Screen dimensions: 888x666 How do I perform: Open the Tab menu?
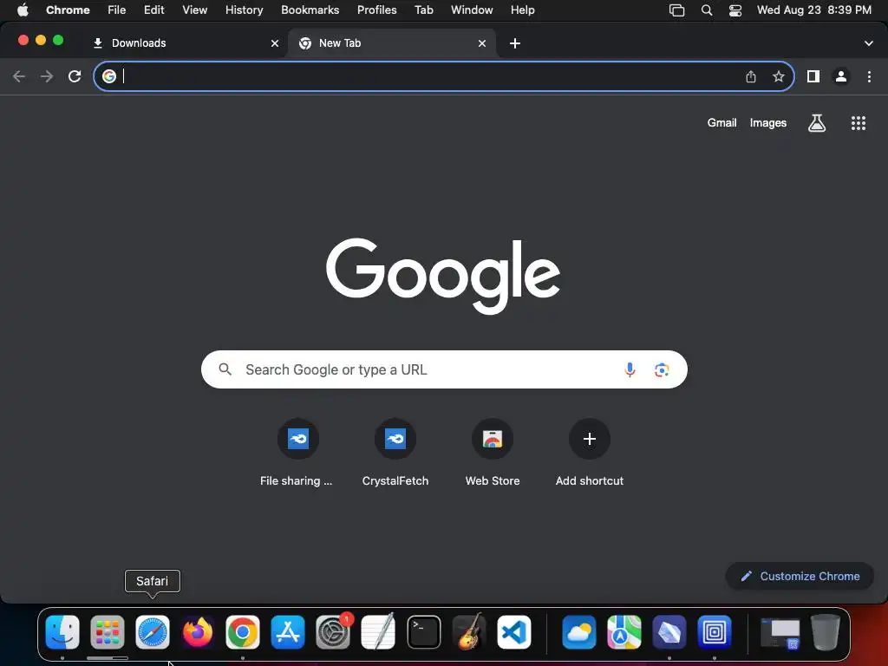pyautogui.click(x=423, y=10)
